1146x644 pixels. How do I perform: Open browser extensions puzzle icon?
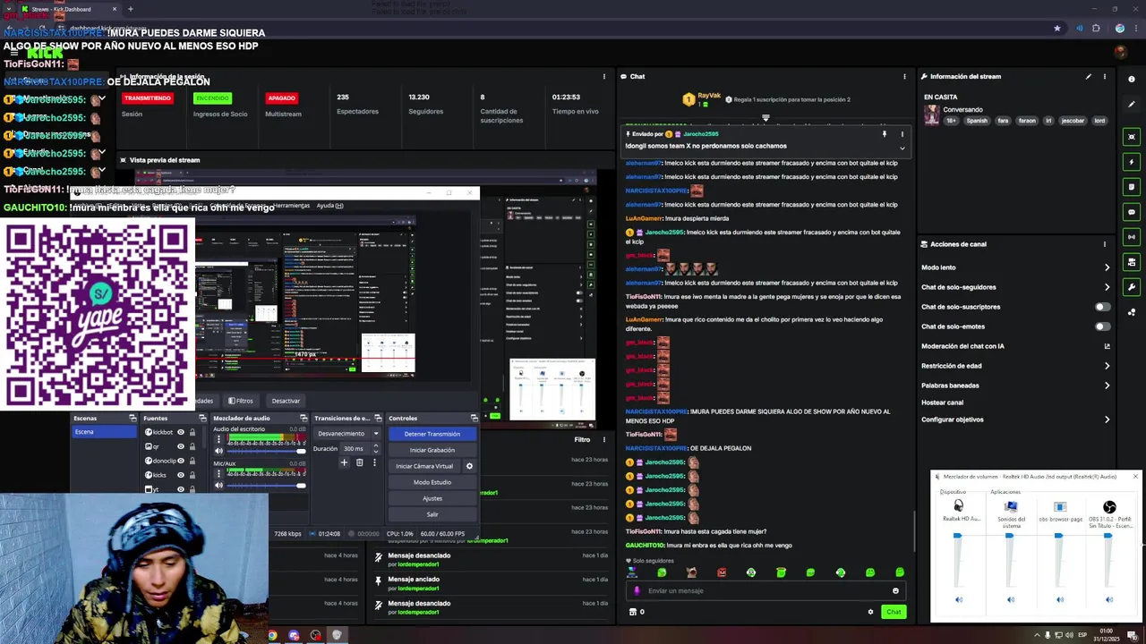click(x=1096, y=28)
